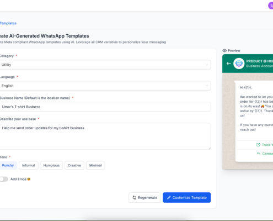Click the refresh icon on Regenerate
Screen dimensions: 273x221
point(134,198)
